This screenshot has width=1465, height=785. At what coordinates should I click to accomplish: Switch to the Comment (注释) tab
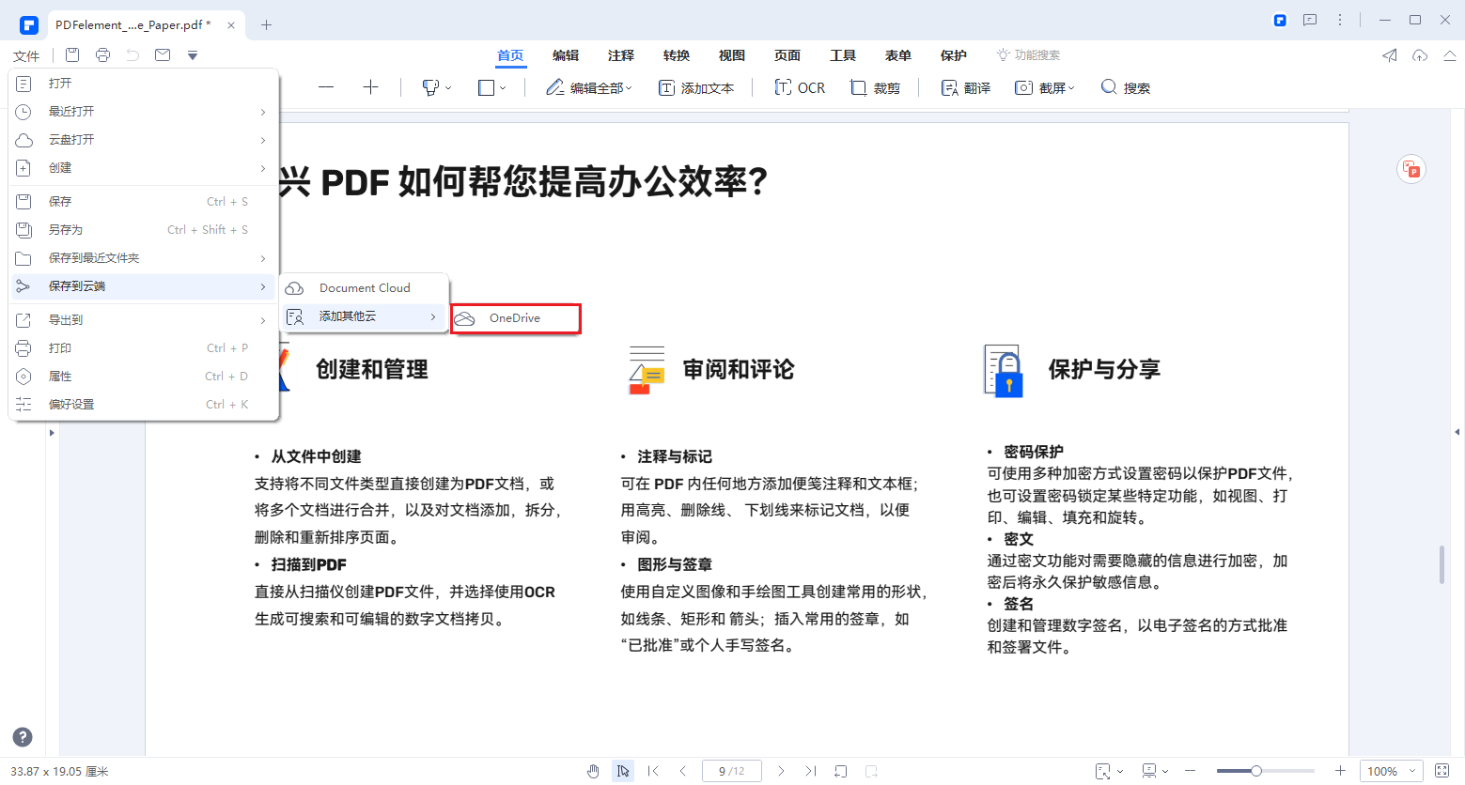click(x=621, y=55)
